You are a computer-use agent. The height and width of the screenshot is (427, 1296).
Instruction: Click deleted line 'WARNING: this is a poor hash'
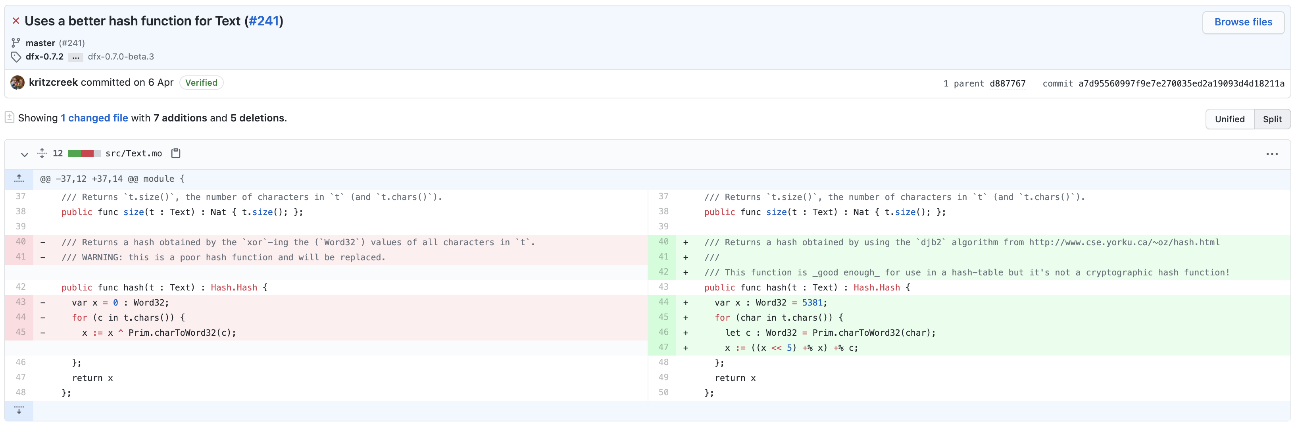pos(223,257)
